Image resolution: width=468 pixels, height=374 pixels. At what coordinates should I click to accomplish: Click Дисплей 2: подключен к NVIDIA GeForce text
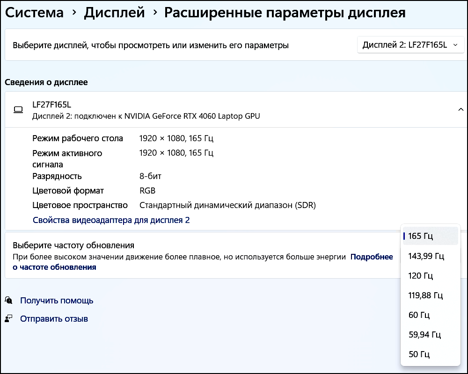146,116
